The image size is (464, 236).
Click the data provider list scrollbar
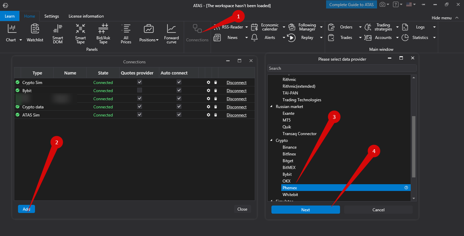pyautogui.click(x=414, y=147)
